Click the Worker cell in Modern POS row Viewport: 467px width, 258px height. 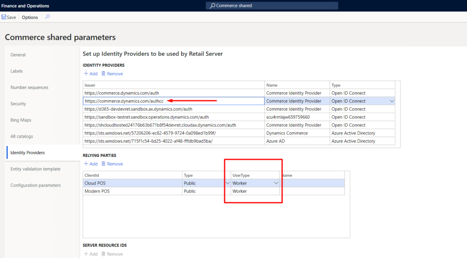pyautogui.click(x=255, y=191)
